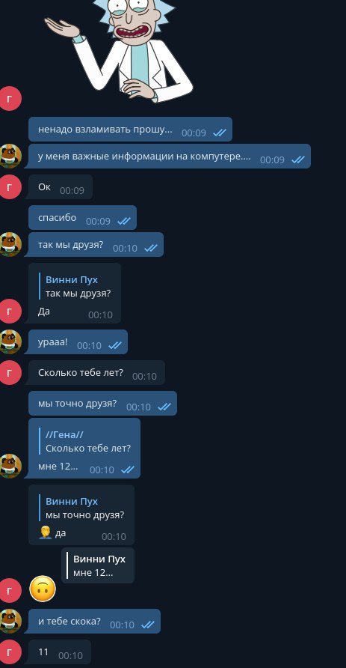Click the 'так мы друзя?' outgoing message
This screenshot has height=668, width=346.
96,245
